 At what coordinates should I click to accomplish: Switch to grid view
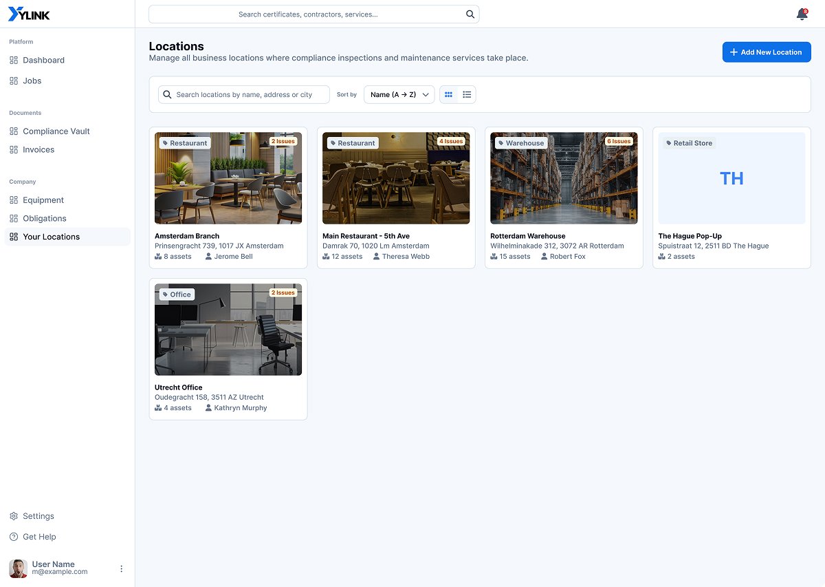(448, 94)
